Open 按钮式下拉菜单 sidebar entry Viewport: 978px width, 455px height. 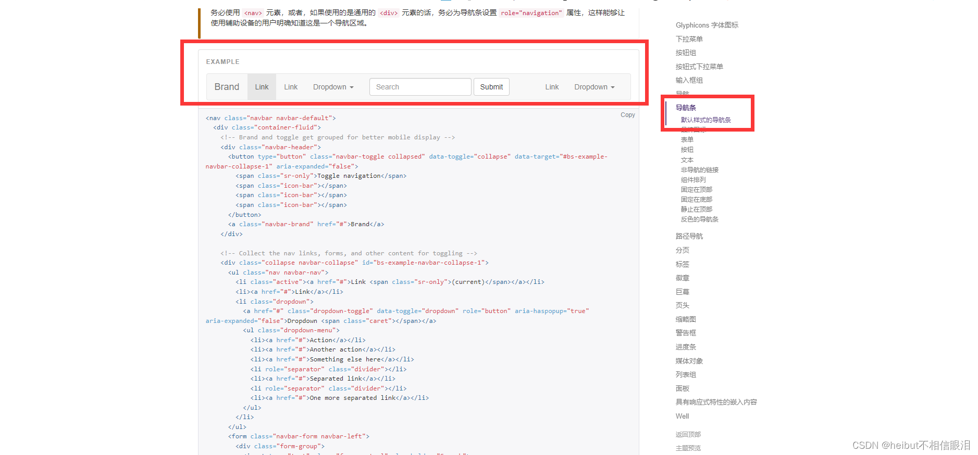699,67
